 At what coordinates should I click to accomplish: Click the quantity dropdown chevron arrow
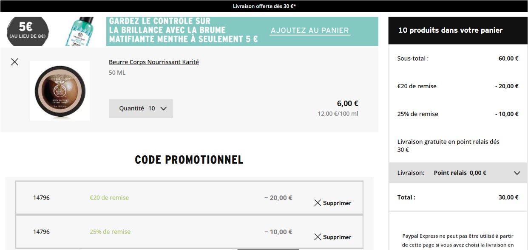point(163,109)
